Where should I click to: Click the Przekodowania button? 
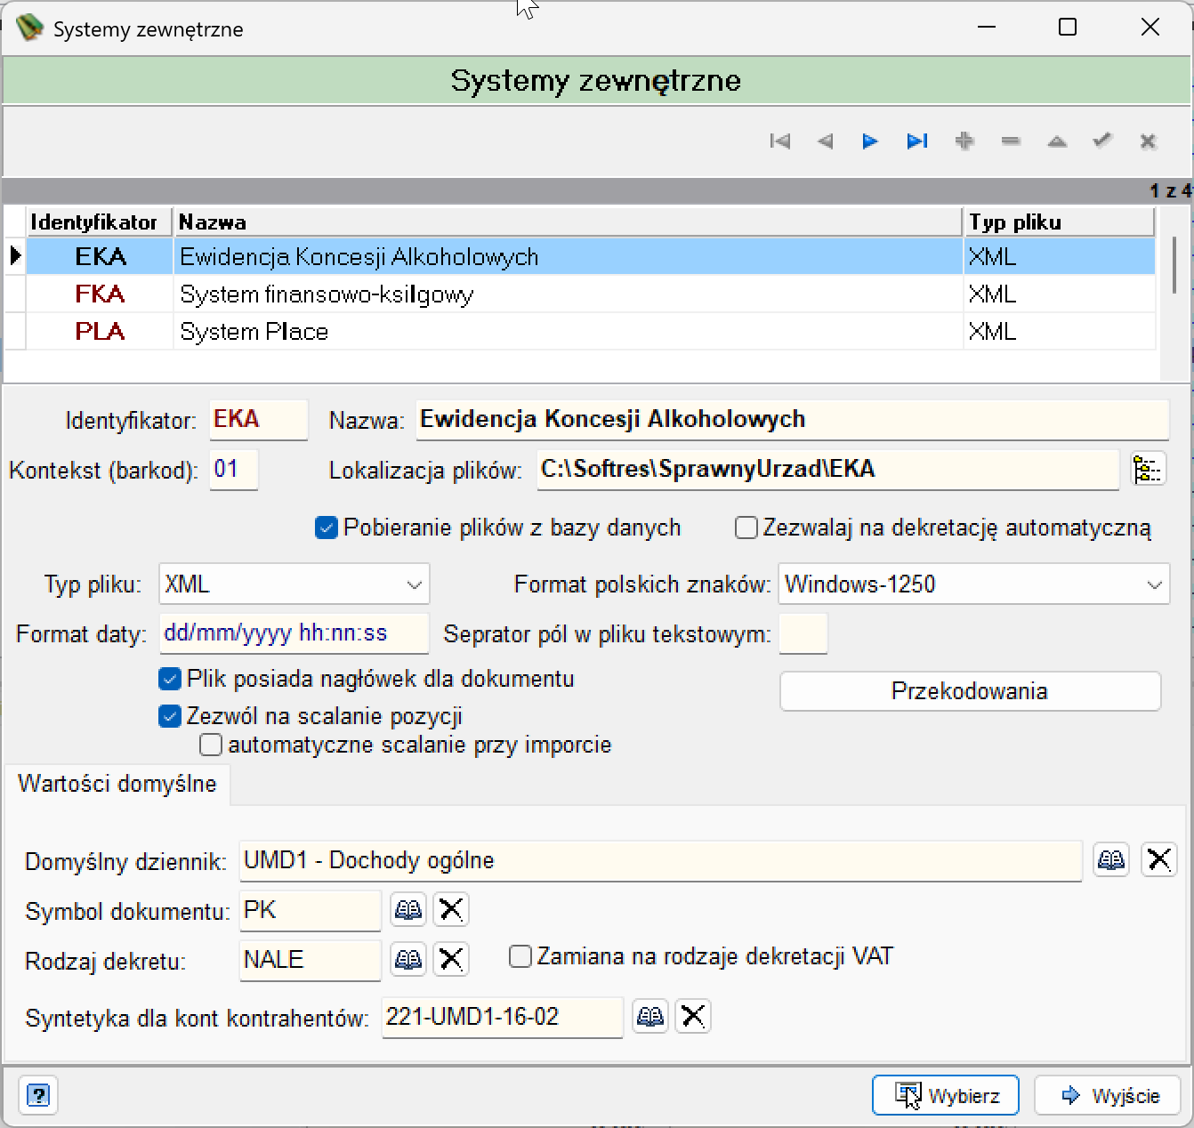pos(970,691)
